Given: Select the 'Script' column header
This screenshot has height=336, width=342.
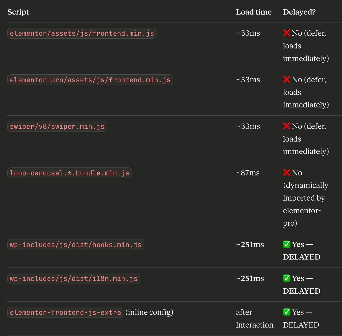Looking at the screenshot, I should pos(18,12).
